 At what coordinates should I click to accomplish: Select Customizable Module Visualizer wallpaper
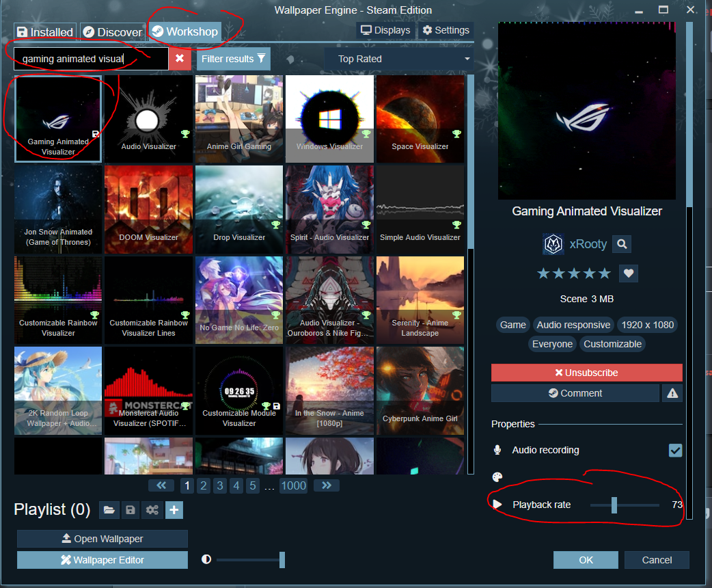pos(239,391)
